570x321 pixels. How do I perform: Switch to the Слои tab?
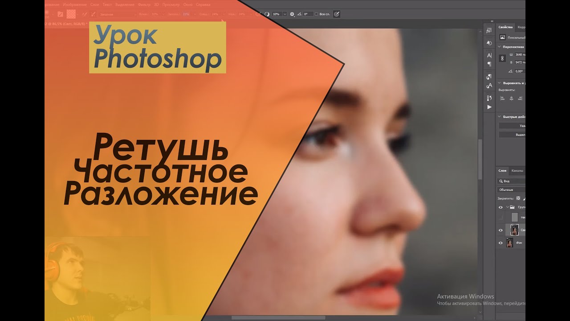502,171
